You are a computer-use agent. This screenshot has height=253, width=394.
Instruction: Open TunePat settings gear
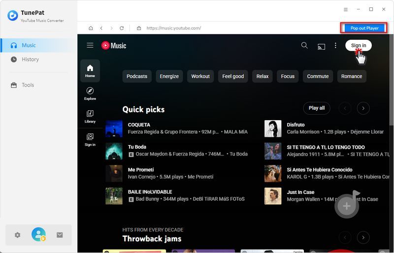coord(18,235)
